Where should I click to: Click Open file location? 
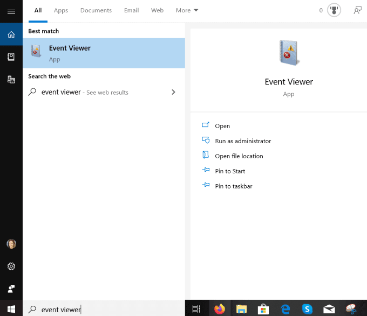click(x=239, y=156)
